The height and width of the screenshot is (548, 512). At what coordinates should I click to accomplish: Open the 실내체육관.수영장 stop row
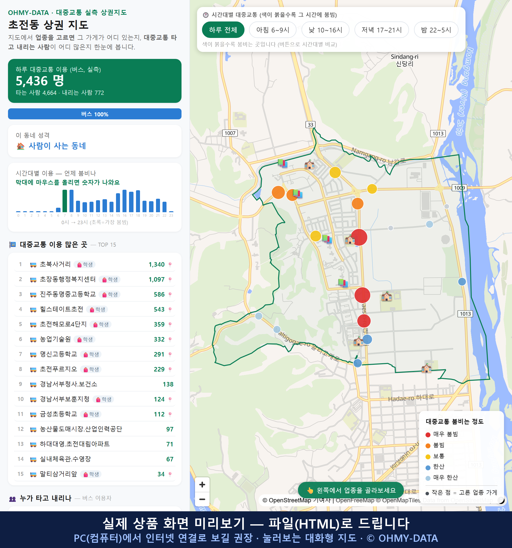[x=94, y=459]
